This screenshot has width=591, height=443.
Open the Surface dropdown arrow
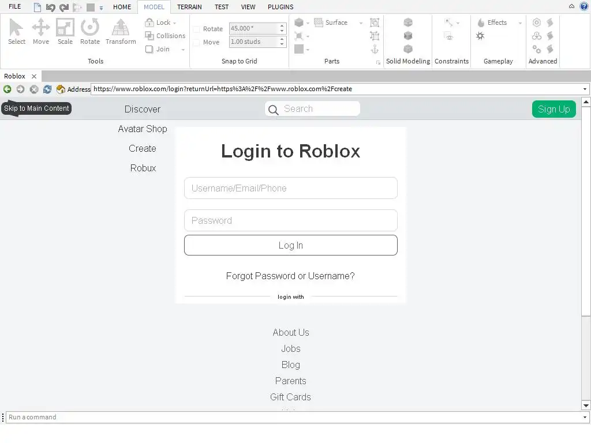point(361,23)
